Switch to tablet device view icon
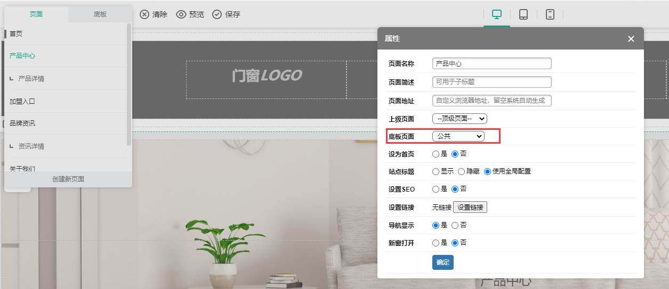The width and height of the screenshot is (669, 289). point(523,14)
